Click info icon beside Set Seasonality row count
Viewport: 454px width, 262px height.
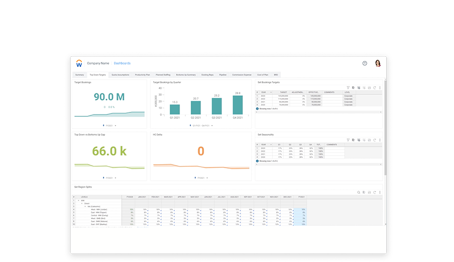point(257,161)
